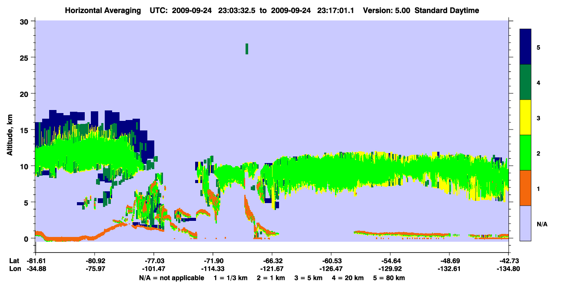Click longitude value -101.47
The image size is (565, 290).
pos(153,269)
